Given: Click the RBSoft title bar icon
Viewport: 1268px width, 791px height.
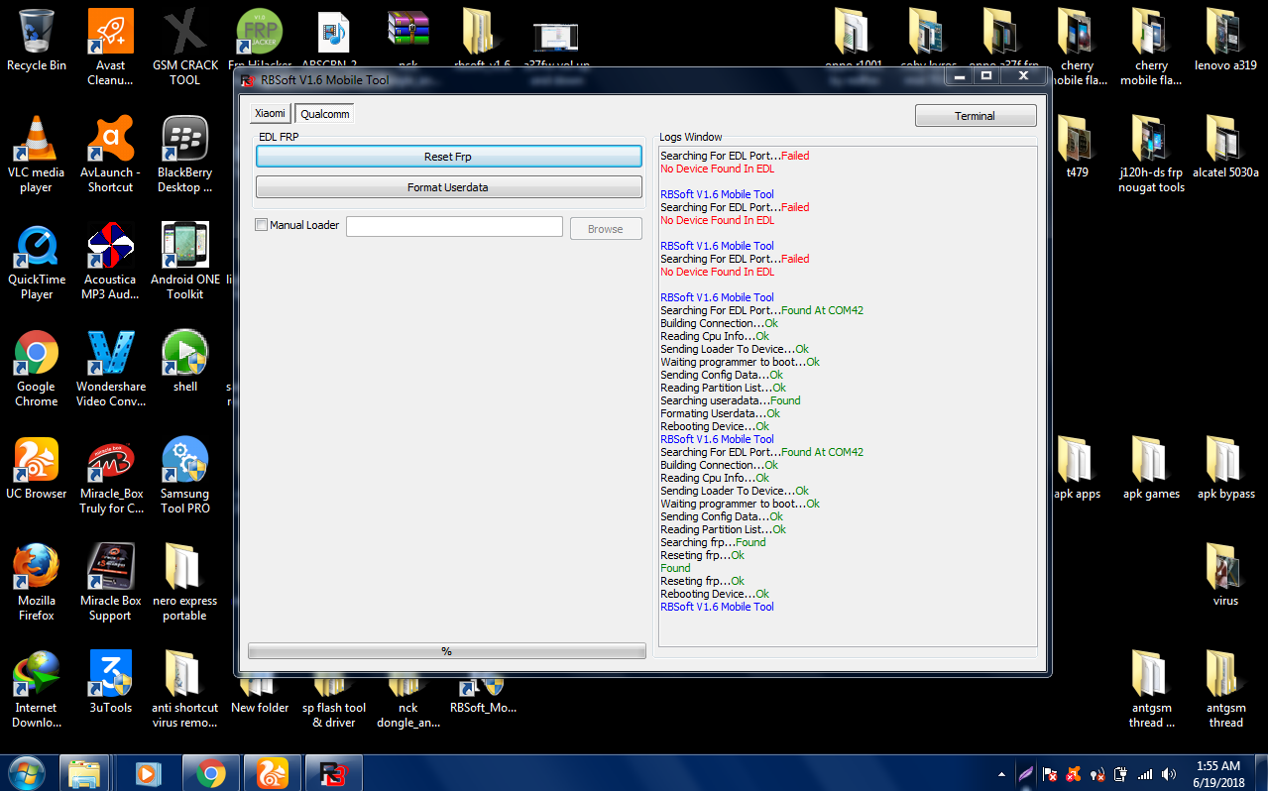Looking at the screenshot, I should coord(248,80).
